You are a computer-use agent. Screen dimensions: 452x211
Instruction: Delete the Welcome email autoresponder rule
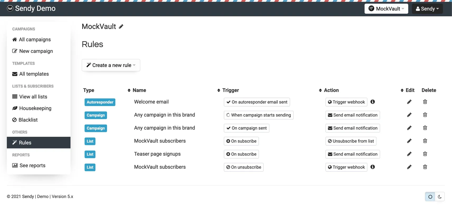click(x=425, y=102)
